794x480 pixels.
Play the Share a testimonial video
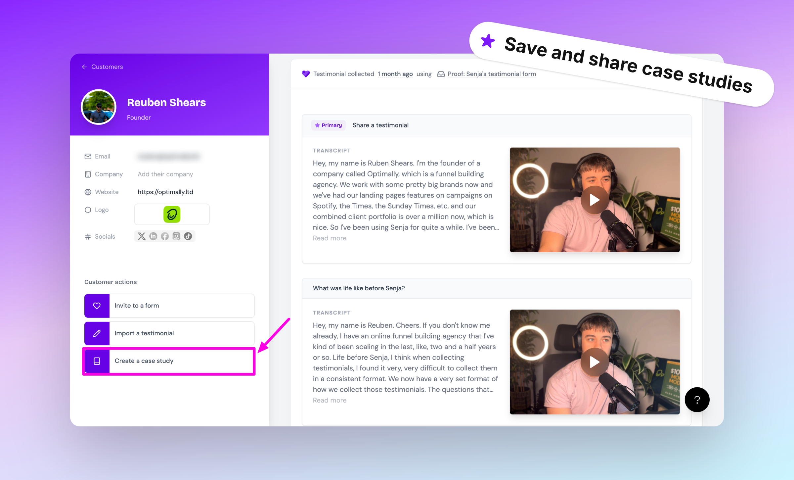click(595, 200)
